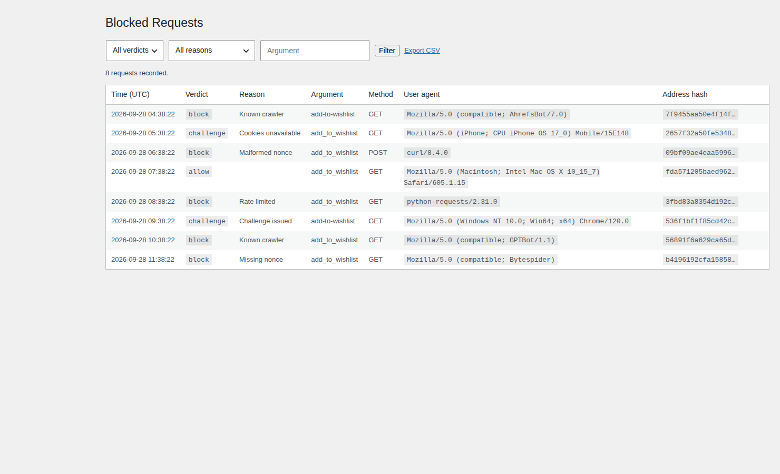Click address hash 56891f6a629ca65d
Image resolution: width=780 pixels, height=474 pixels.
[x=700, y=240]
